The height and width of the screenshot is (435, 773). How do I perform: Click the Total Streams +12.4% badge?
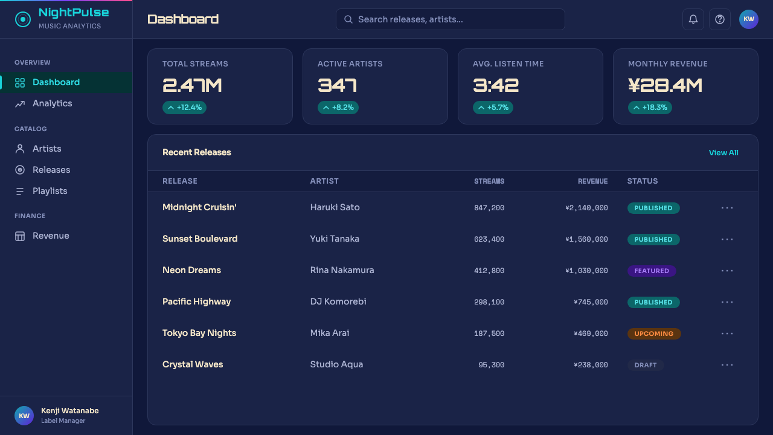tap(184, 108)
